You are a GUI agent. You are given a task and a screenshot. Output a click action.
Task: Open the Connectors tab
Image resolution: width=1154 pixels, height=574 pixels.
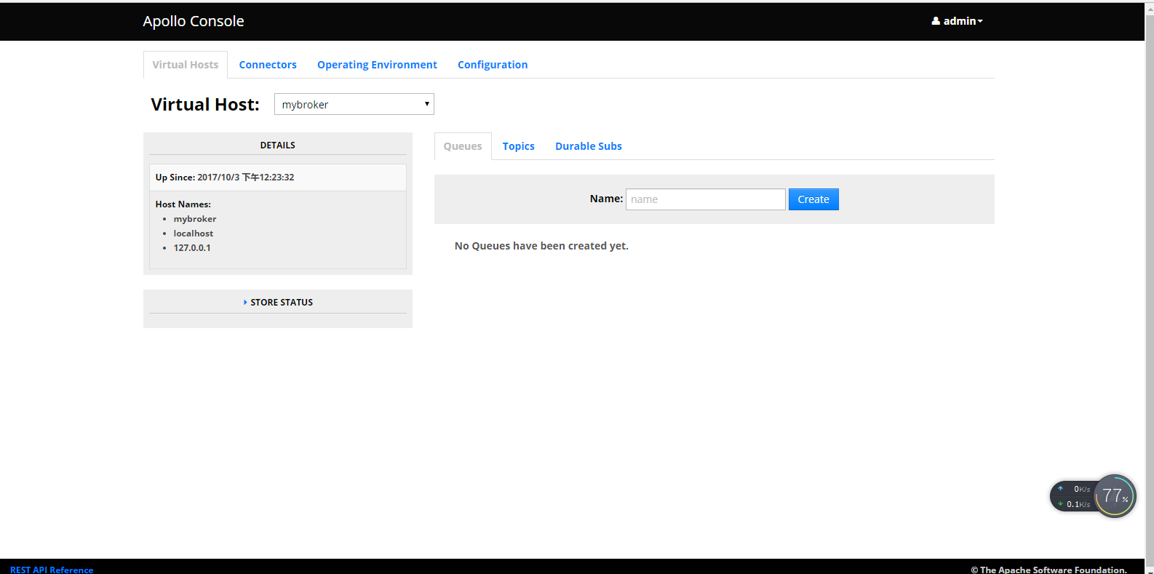pyautogui.click(x=268, y=65)
